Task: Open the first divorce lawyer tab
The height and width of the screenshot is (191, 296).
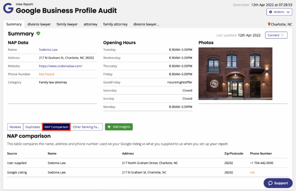Action: point(39,24)
